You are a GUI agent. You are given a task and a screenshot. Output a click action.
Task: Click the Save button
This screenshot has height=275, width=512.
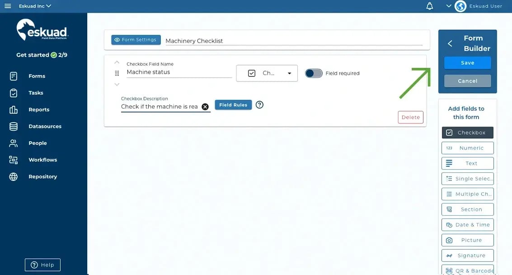[x=467, y=63]
